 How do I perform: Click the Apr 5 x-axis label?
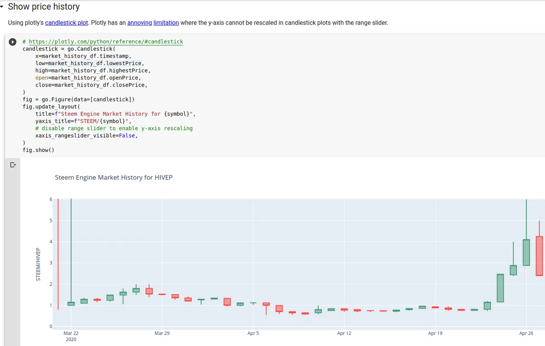tap(253, 333)
